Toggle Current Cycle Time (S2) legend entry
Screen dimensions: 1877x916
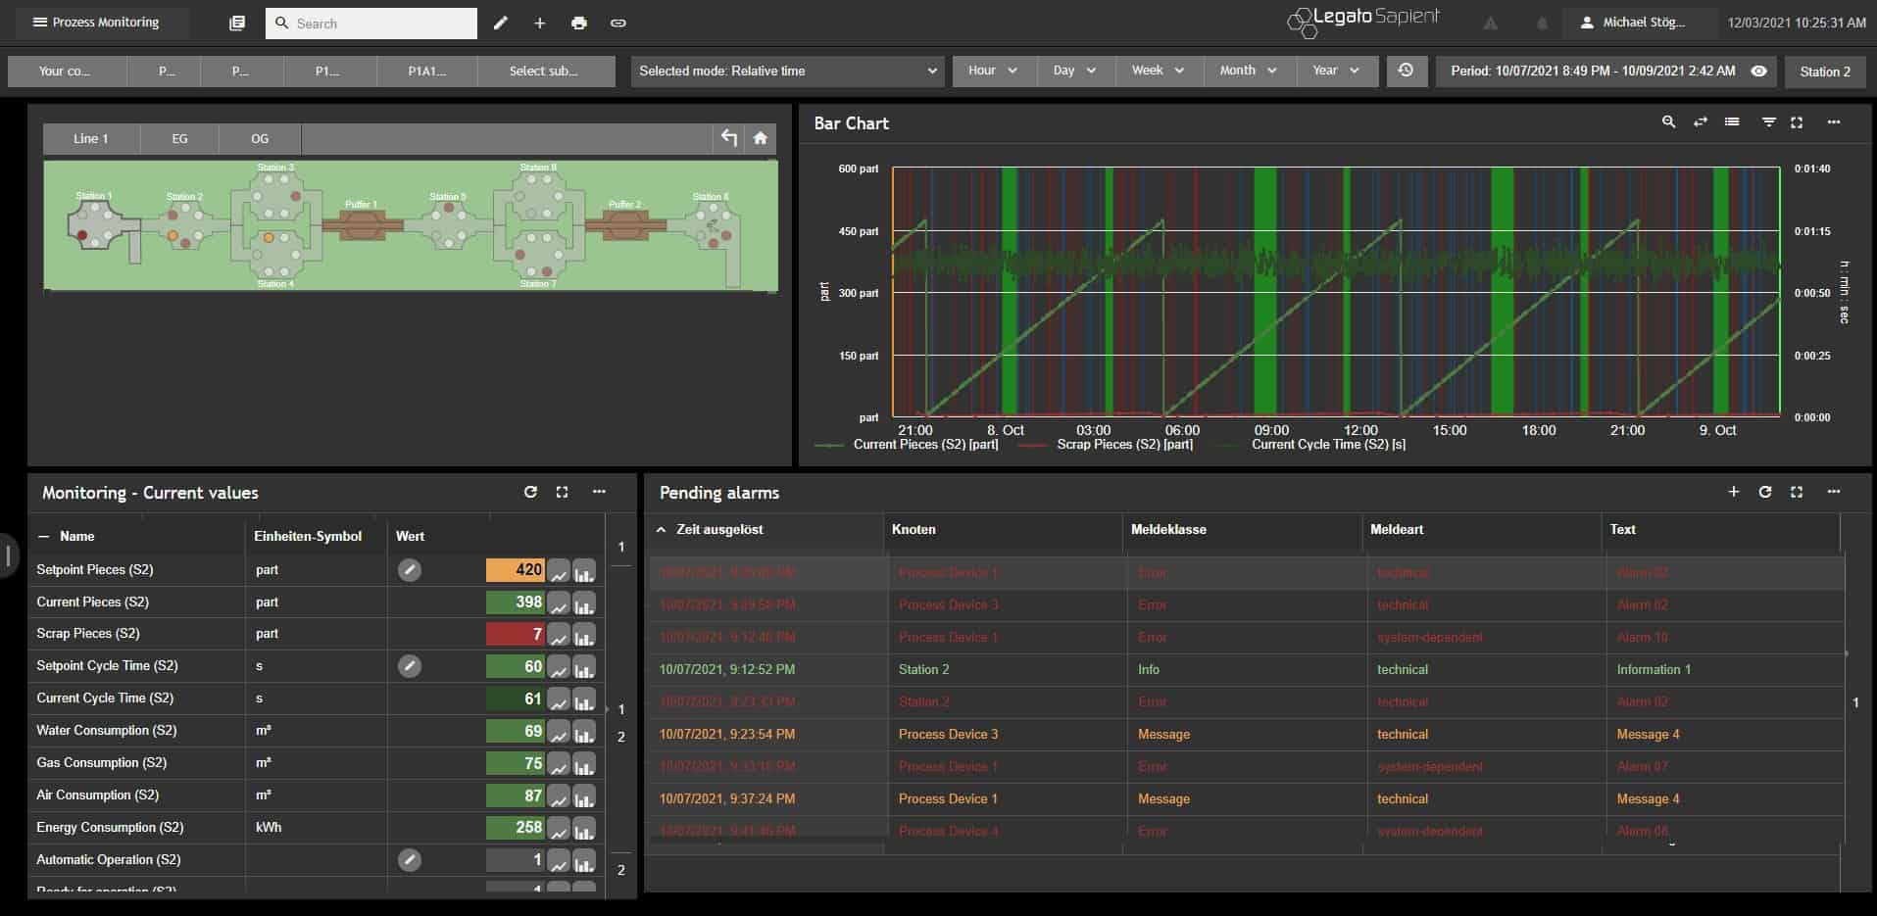coord(1310,445)
